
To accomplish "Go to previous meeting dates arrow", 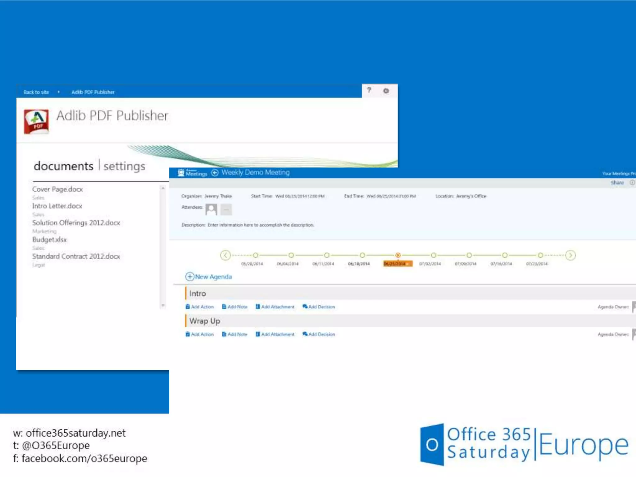I will (x=225, y=255).
